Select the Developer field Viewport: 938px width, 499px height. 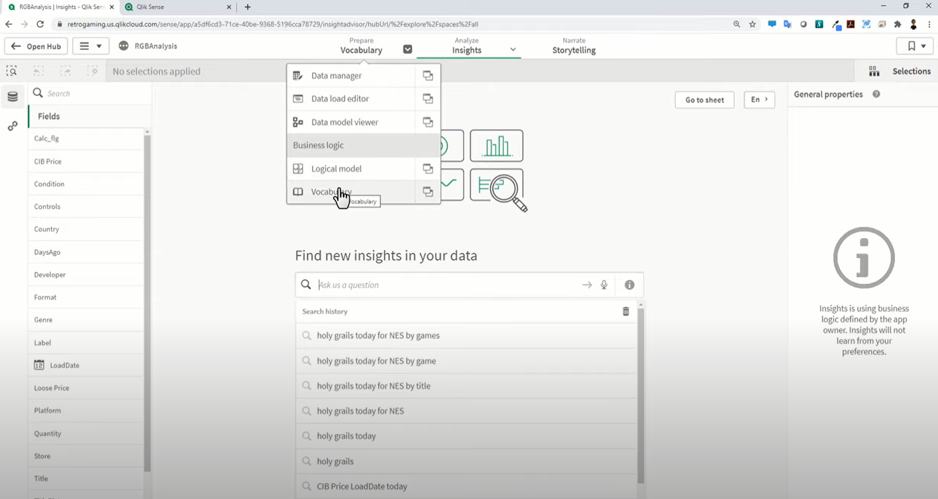(85, 275)
